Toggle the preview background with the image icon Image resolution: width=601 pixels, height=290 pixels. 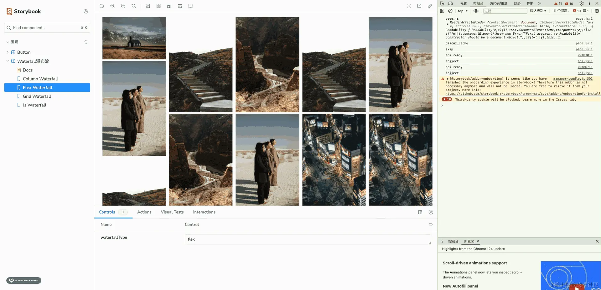point(148,6)
